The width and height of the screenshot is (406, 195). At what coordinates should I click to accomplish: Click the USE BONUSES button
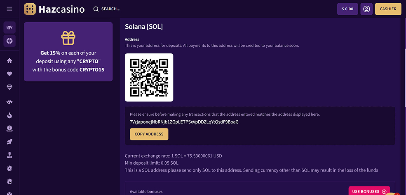coord(369,191)
